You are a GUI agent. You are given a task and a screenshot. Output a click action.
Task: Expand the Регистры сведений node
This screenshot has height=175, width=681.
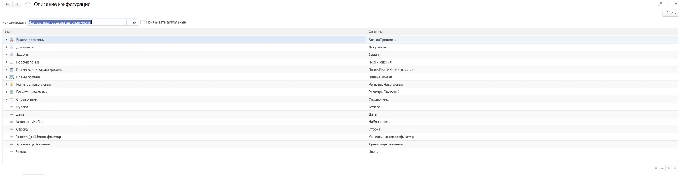point(7,92)
